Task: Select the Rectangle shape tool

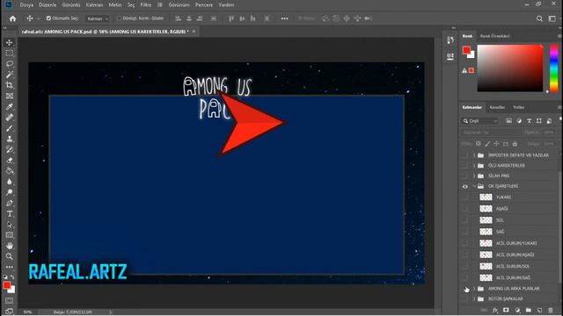Action: 10,235
